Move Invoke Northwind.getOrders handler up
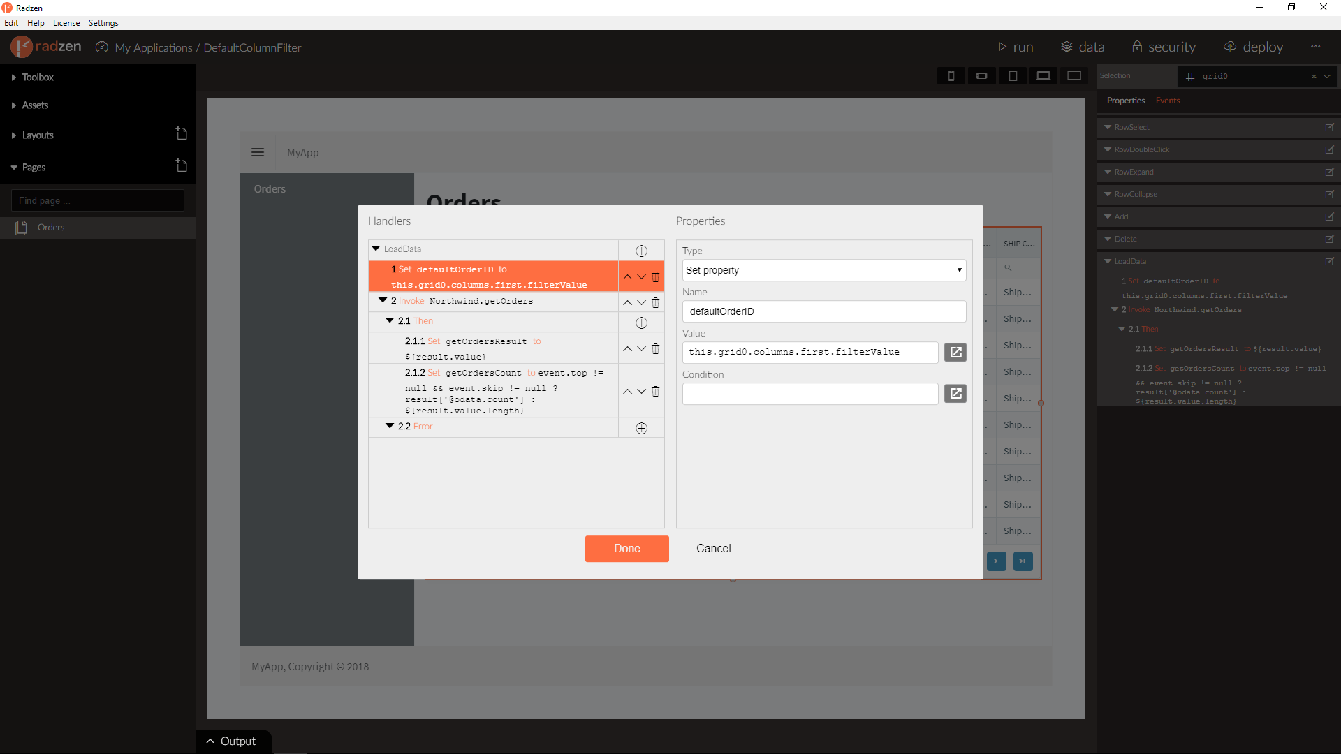The height and width of the screenshot is (754, 1341). [627, 302]
